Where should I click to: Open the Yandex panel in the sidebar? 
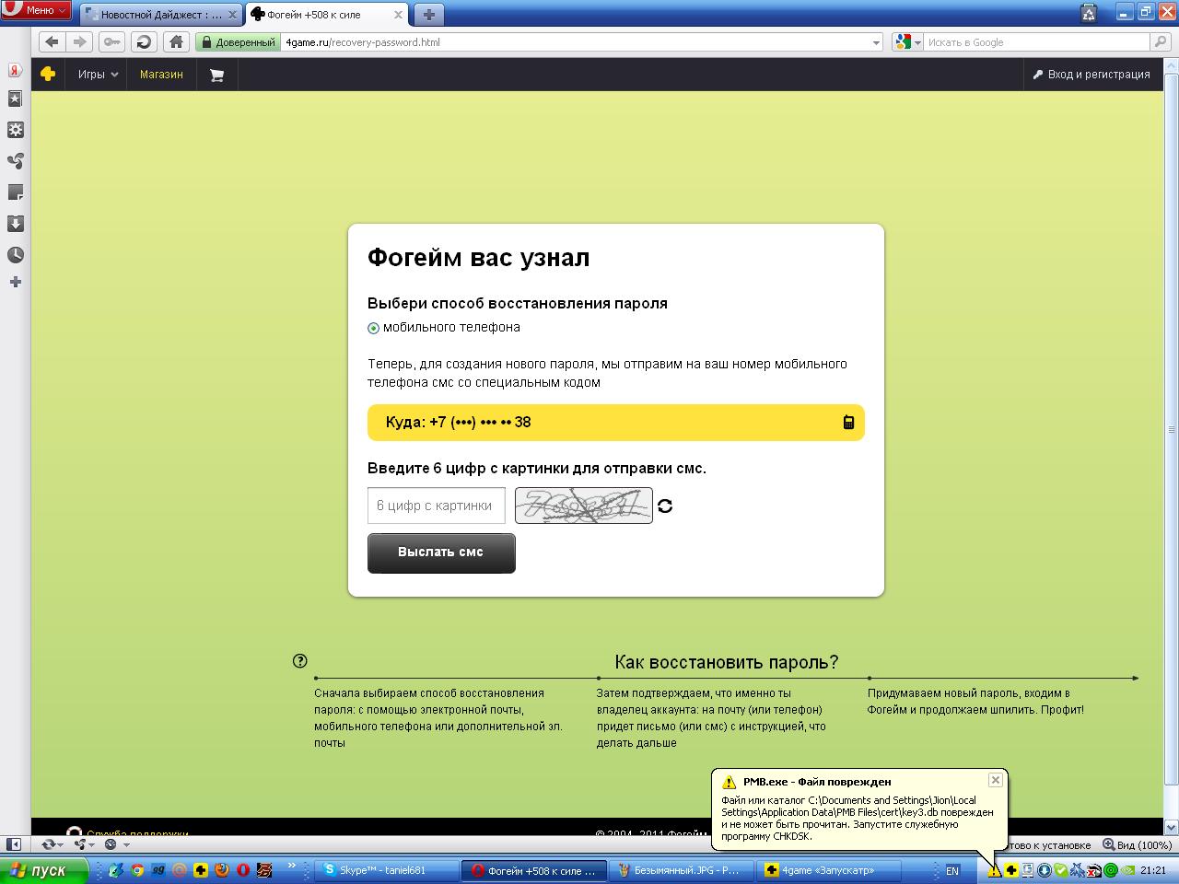(x=15, y=71)
